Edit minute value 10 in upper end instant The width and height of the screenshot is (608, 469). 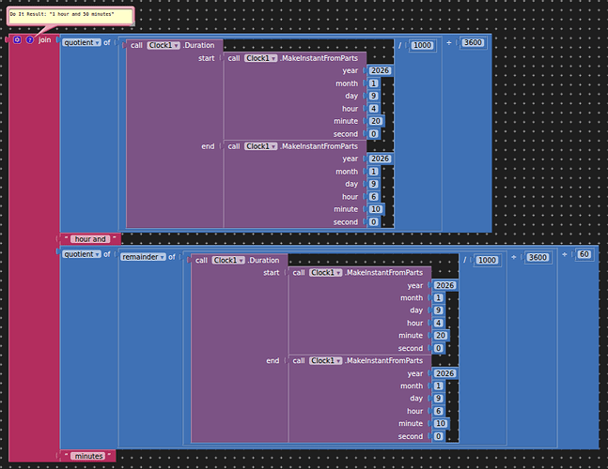point(375,209)
